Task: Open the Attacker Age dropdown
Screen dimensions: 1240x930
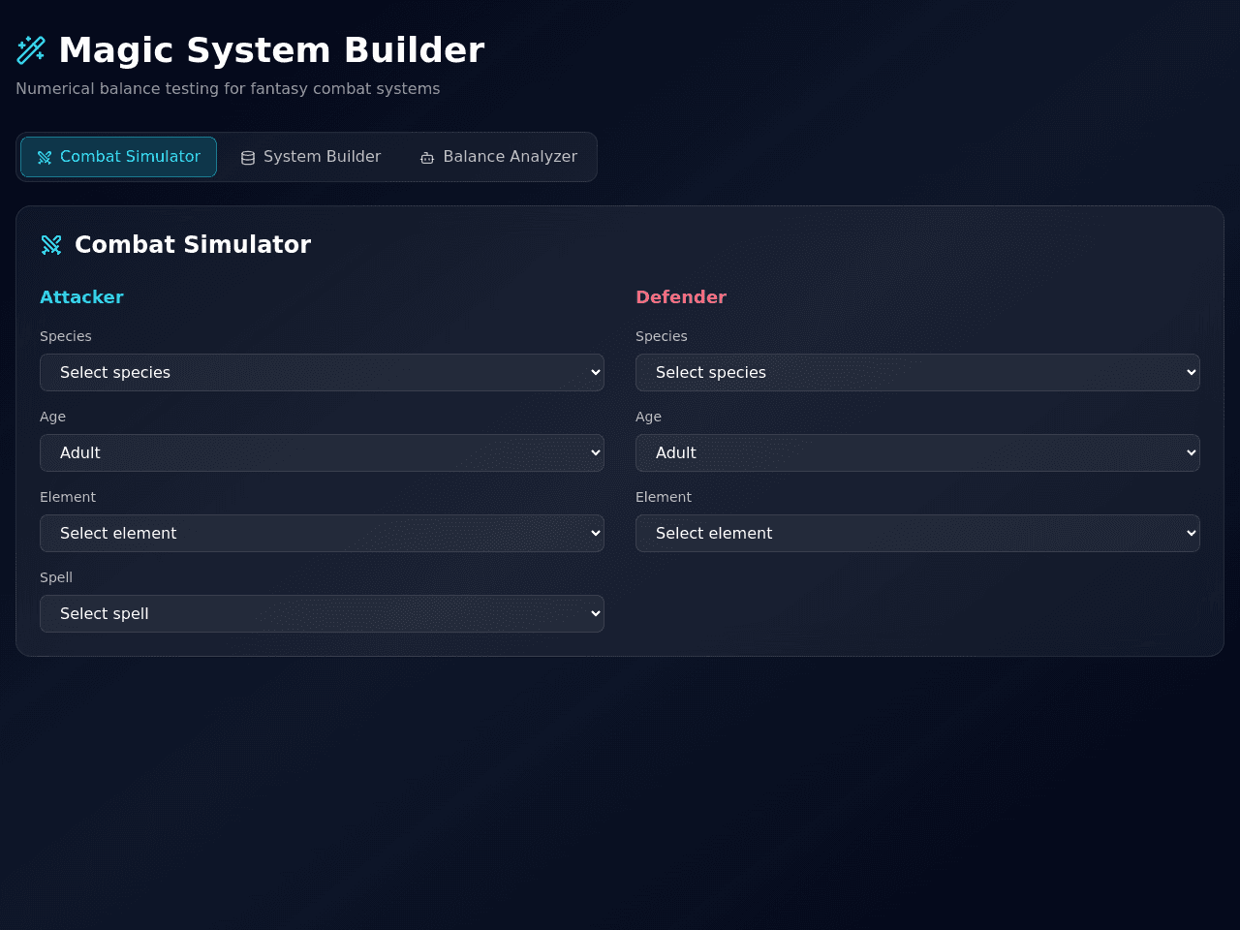Action: tap(322, 453)
